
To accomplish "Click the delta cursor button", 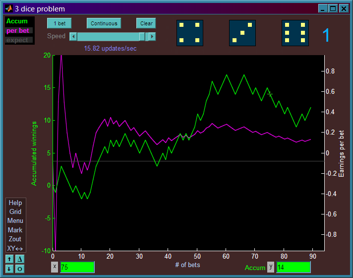I will click(x=20, y=259).
